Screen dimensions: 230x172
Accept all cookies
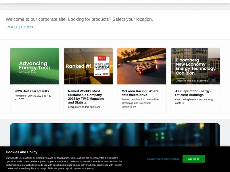193,159
